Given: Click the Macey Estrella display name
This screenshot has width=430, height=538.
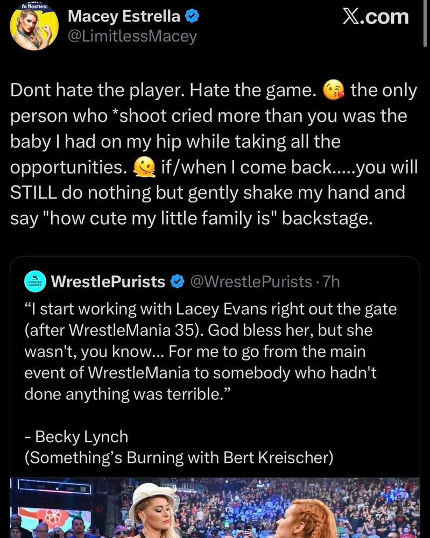Looking at the screenshot, I should (x=124, y=17).
